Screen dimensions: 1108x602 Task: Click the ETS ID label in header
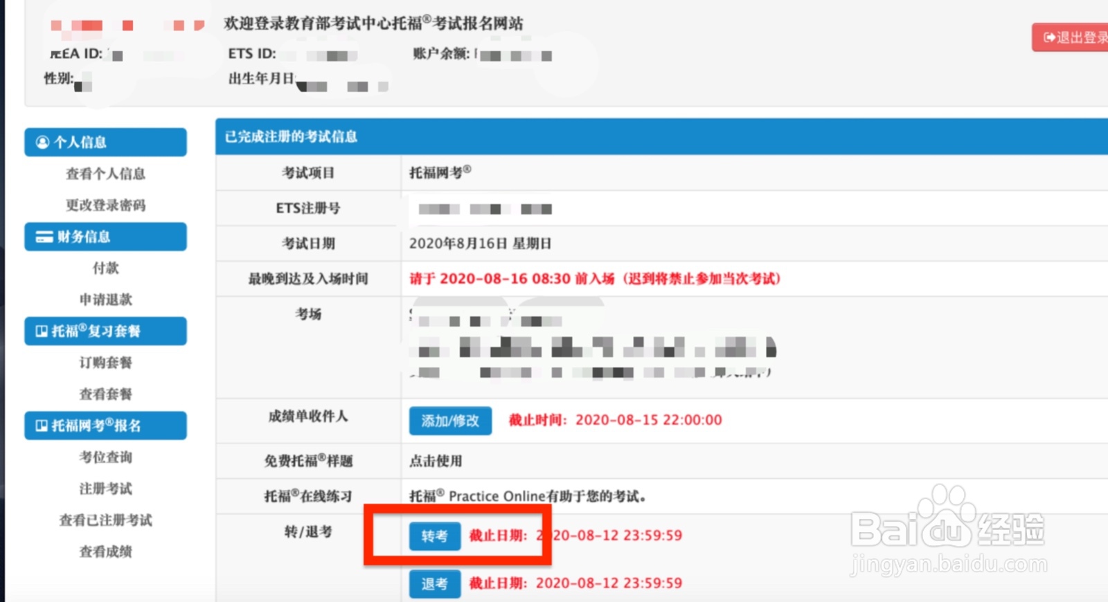[252, 53]
